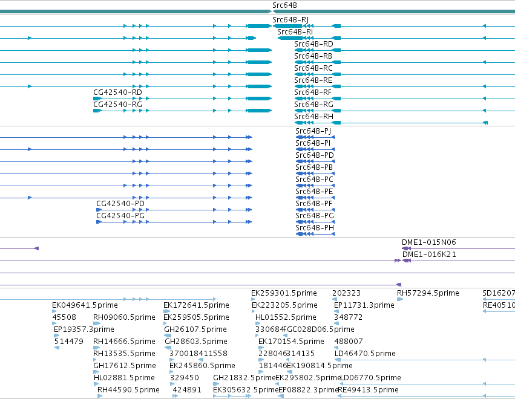
Task: Select the CG42540-RG transcript start block
Action: [97, 111]
